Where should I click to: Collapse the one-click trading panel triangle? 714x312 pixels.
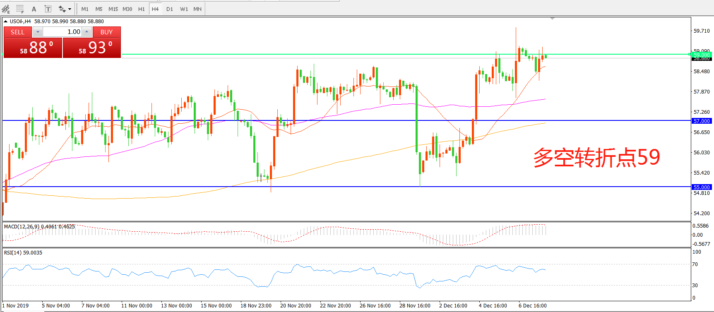point(6,22)
